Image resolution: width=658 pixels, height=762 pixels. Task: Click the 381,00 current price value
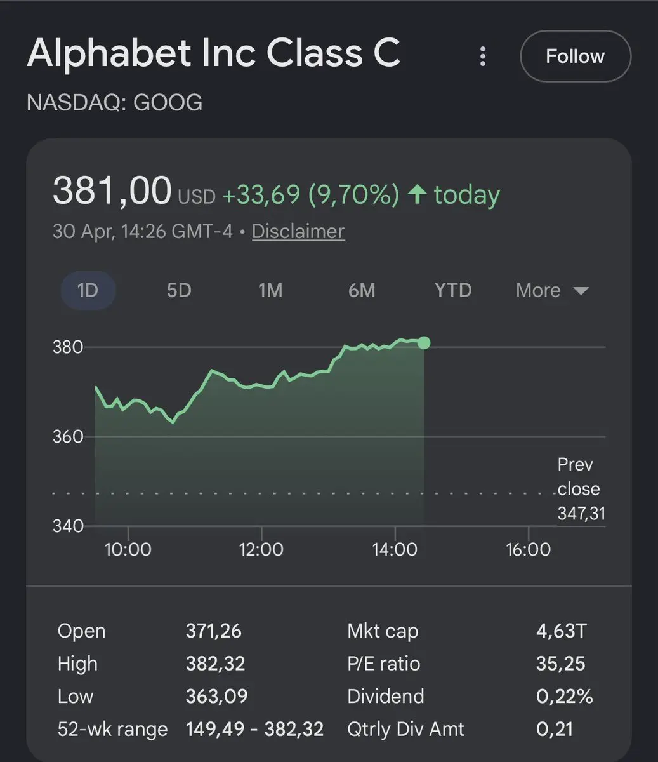(112, 190)
